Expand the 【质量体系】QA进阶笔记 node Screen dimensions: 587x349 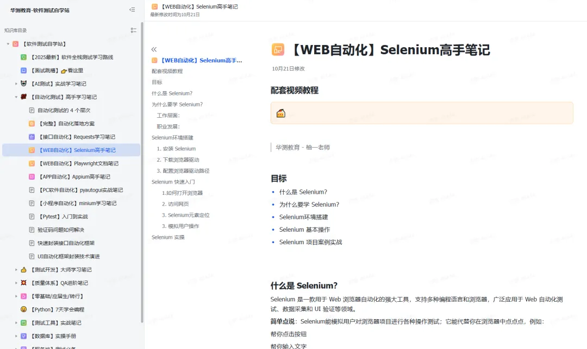pyautogui.click(x=16, y=283)
